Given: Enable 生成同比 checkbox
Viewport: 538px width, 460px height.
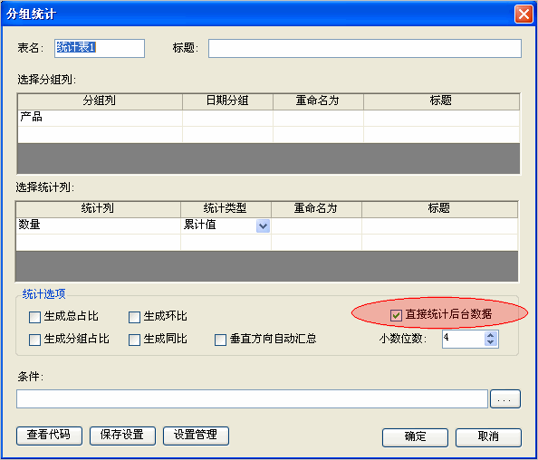Looking at the screenshot, I should click(x=134, y=340).
